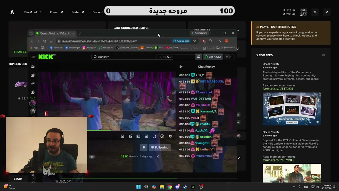Open video settings gear in Kick player
This screenshot has width=339, height=191.
click(x=170, y=136)
